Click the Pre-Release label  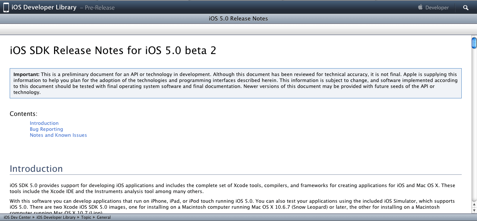(x=99, y=7)
